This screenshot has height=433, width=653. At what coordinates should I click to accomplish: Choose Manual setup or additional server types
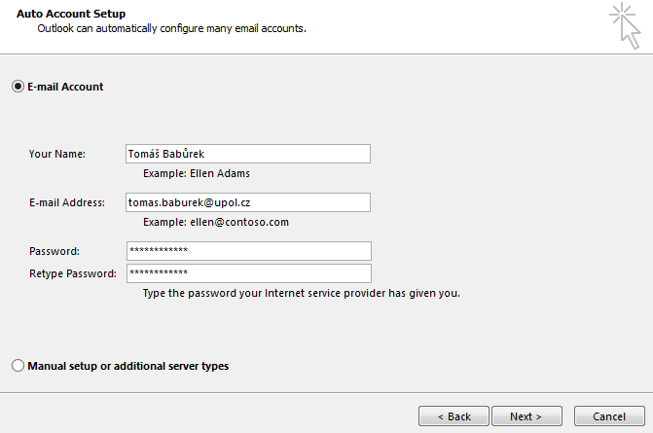tap(18, 366)
